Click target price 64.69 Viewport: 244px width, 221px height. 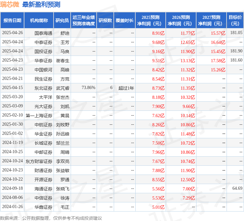(237, 188)
